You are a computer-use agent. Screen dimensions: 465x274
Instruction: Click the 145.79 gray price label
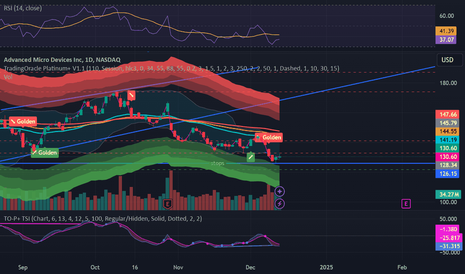tap(448, 123)
